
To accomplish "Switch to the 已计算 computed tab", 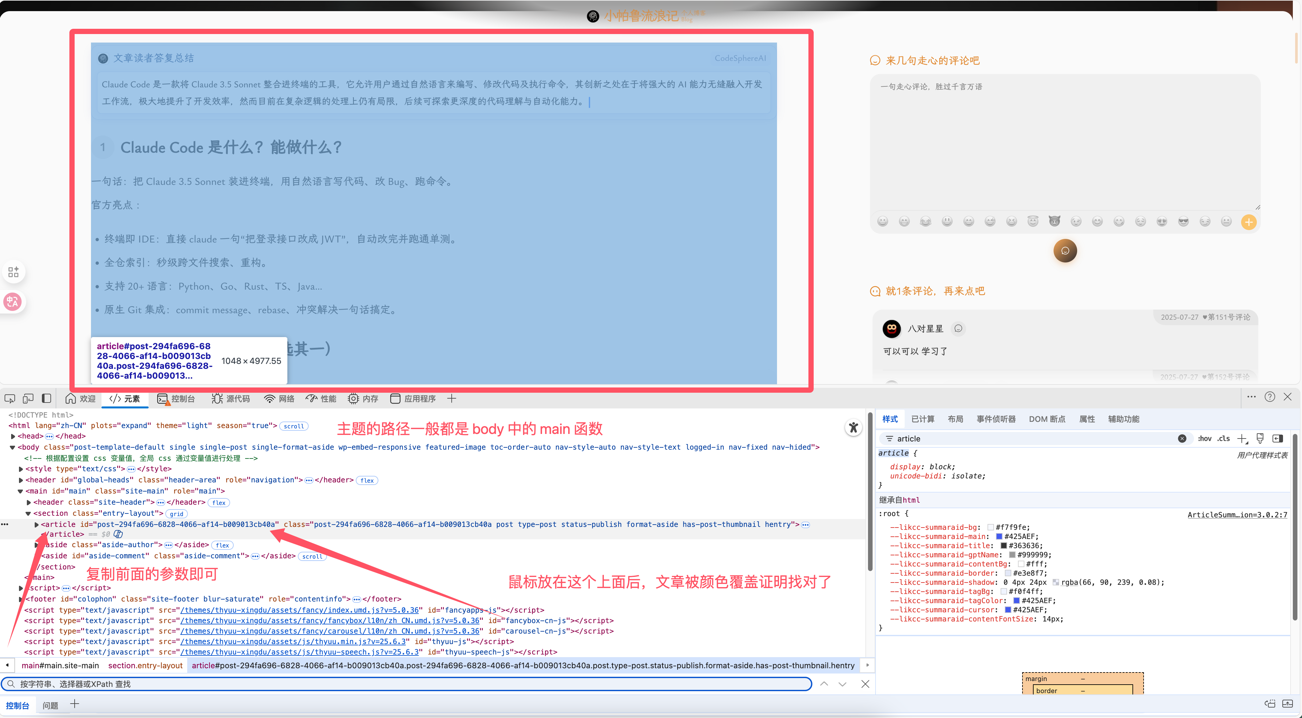I will 923,419.
